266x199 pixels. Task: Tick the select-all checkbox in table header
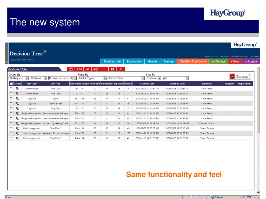pos(11,84)
